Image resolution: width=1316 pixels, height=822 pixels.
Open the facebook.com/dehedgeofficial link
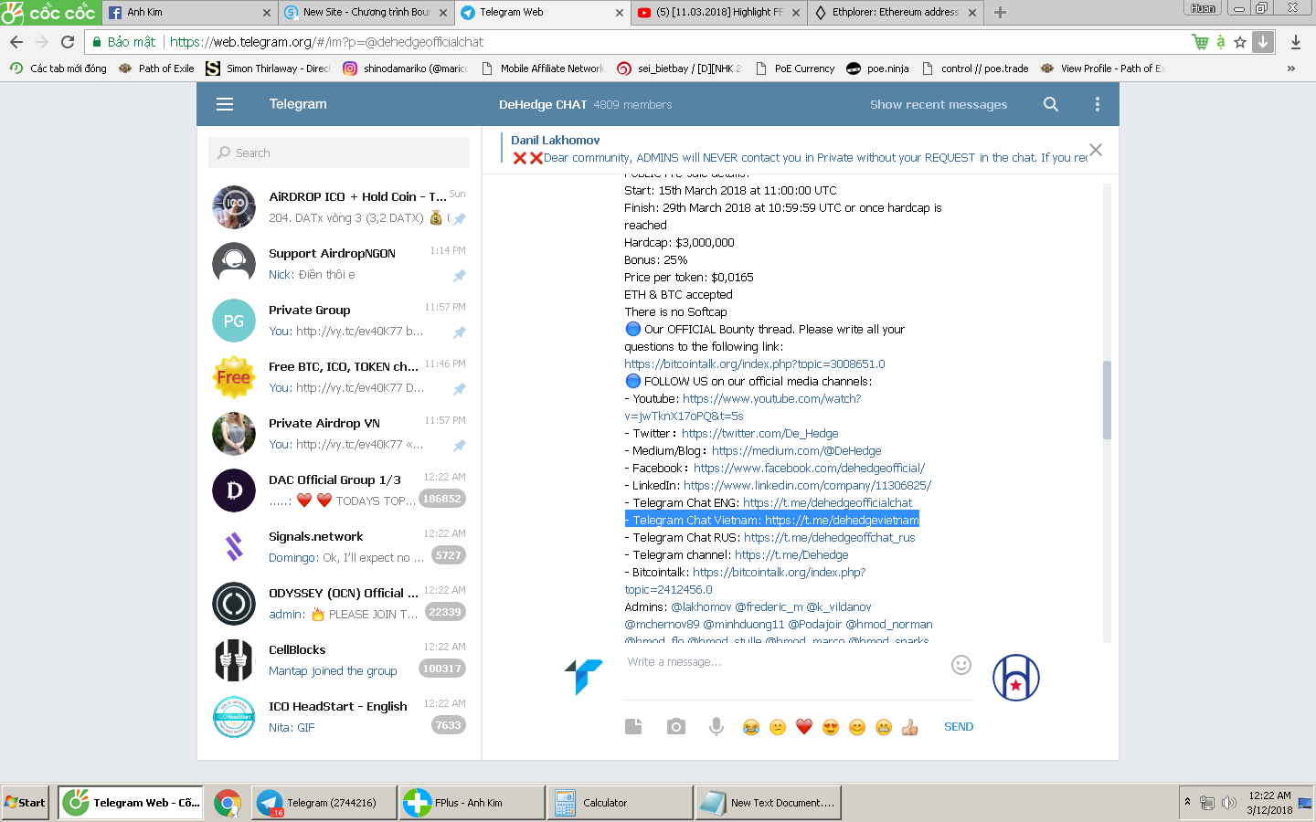[810, 468]
